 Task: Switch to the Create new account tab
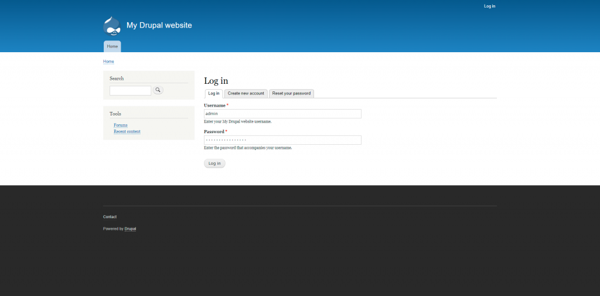pyautogui.click(x=246, y=93)
